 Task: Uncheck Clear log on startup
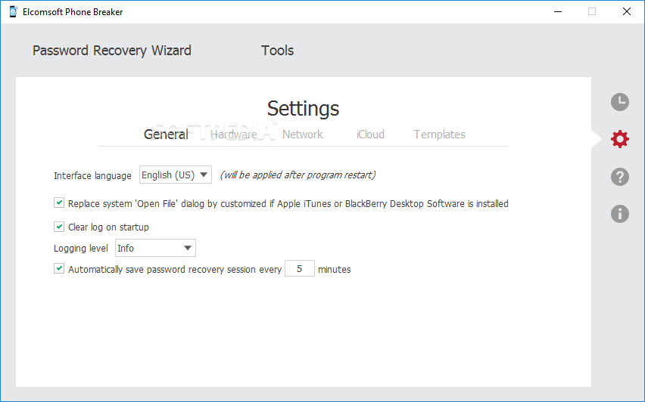(59, 227)
